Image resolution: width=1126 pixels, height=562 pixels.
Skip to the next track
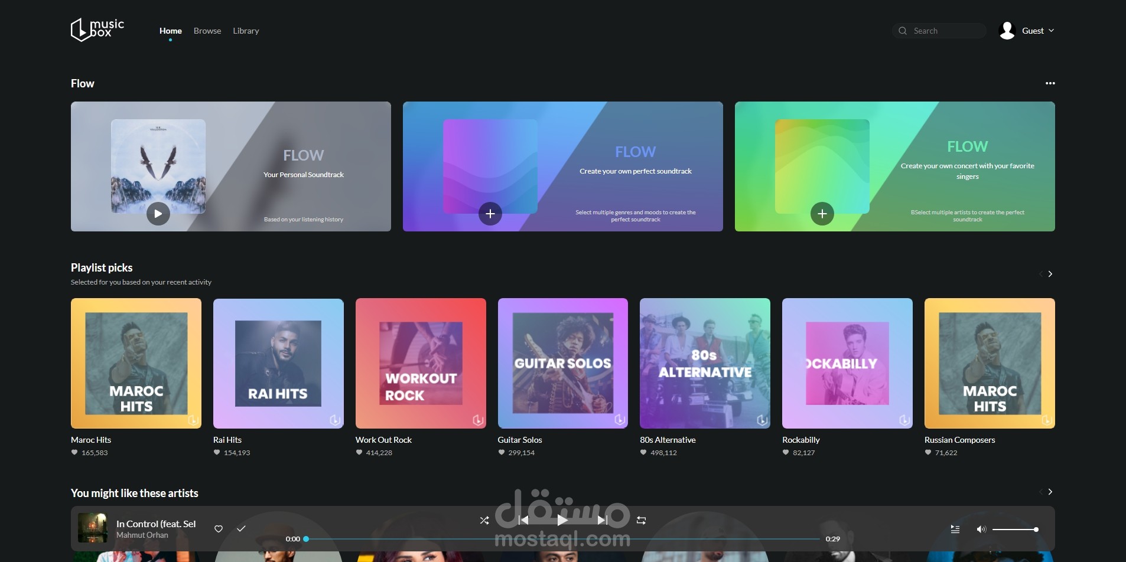click(x=602, y=520)
